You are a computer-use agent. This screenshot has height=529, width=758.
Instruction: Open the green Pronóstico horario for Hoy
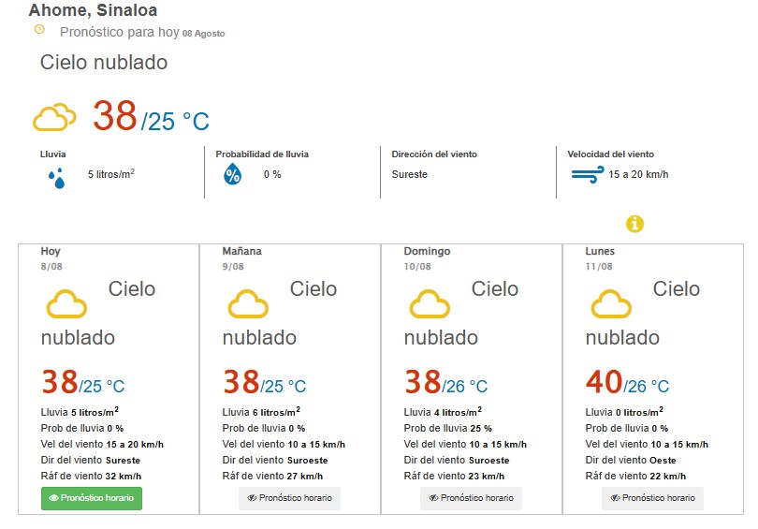click(x=92, y=498)
